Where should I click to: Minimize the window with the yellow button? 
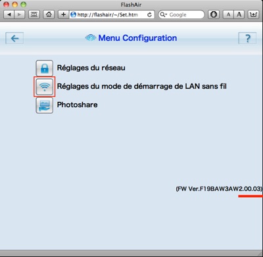tap(15, 5)
